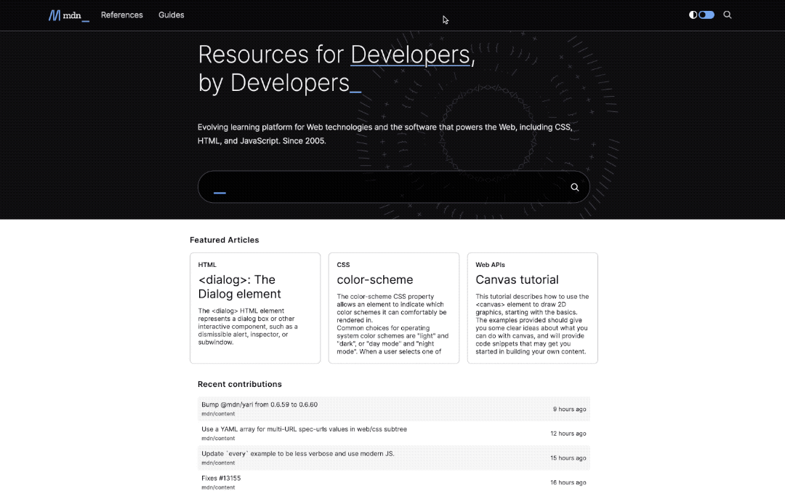This screenshot has width=785, height=491.
Task: Click the magnifying glass inside the hero search bar
Action: tap(574, 187)
